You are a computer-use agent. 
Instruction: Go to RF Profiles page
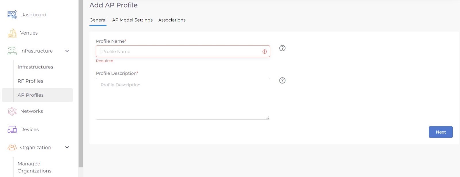pos(30,81)
